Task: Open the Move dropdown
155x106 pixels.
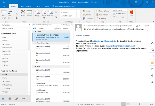Action: [87, 11]
